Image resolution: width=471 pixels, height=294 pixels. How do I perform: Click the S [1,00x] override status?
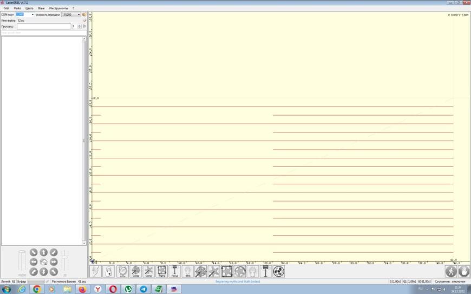395,282
